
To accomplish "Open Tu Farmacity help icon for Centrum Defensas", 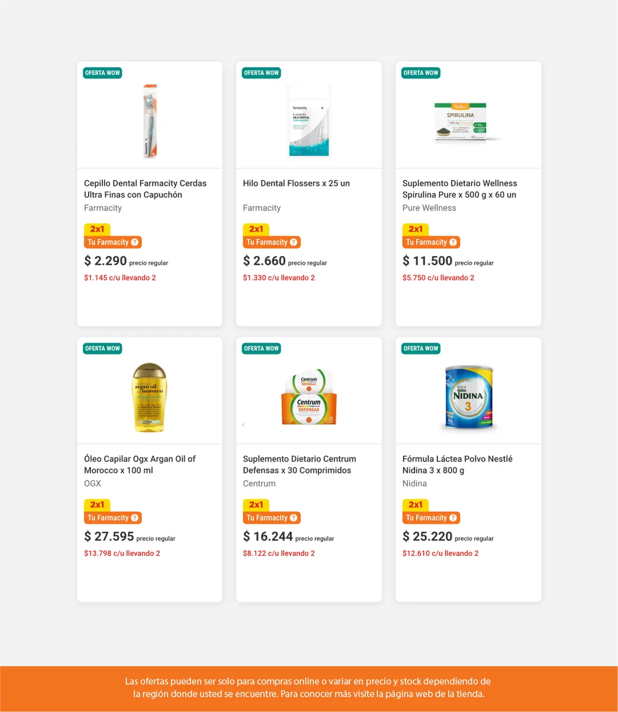I will pyautogui.click(x=294, y=518).
